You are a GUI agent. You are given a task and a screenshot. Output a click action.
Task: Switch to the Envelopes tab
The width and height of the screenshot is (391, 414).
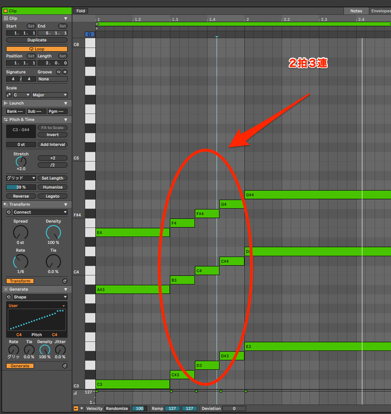point(380,11)
